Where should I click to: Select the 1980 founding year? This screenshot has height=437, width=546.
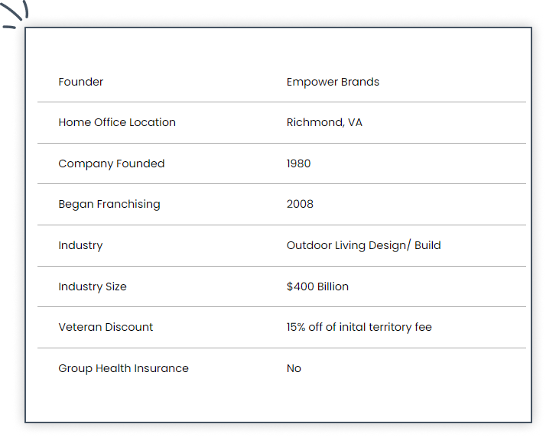tap(299, 163)
